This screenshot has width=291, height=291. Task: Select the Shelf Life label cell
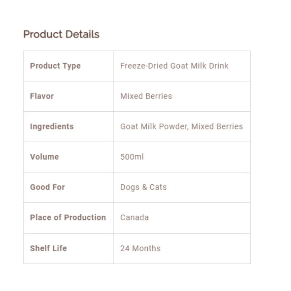click(48, 248)
